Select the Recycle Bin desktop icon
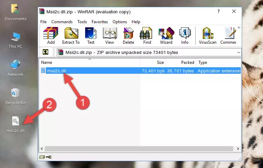 15,97
